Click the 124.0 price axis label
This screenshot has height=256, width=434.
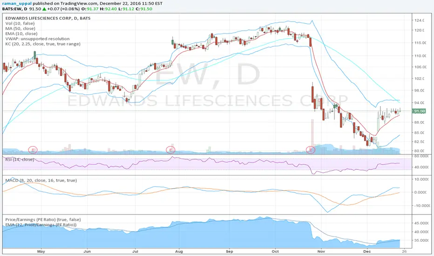click(420, 20)
